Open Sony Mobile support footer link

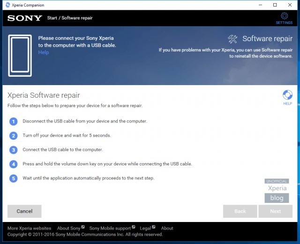[110, 229]
